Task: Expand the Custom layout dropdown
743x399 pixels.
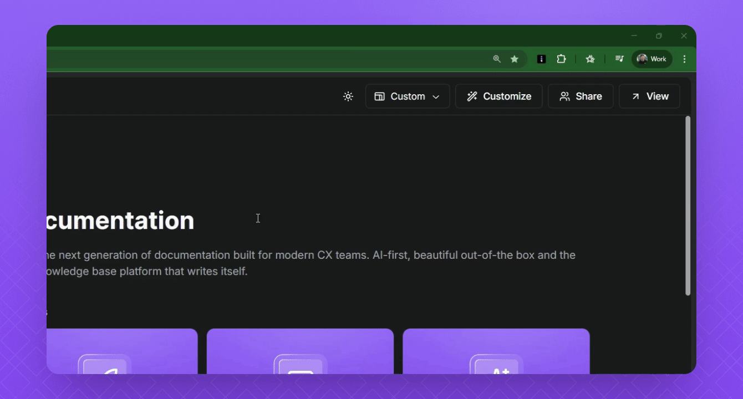Action: (408, 96)
